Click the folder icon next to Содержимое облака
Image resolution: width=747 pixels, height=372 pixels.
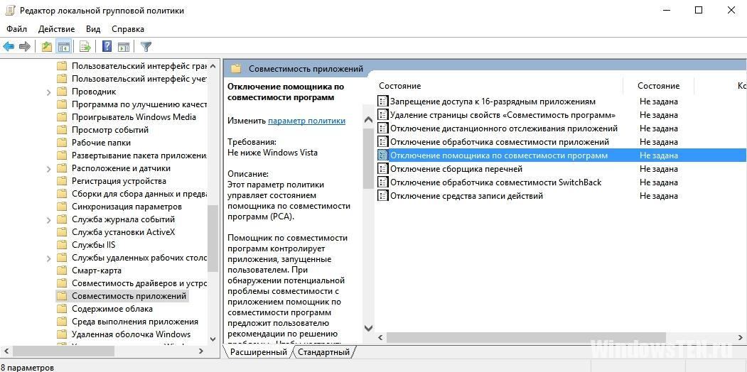[x=61, y=309]
